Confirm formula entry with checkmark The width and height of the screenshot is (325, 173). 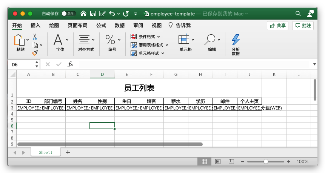click(59, 64)
